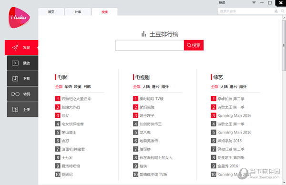Focus the main center search input field
The height and width of the screenshot is (185, 286).
point(150,45)
